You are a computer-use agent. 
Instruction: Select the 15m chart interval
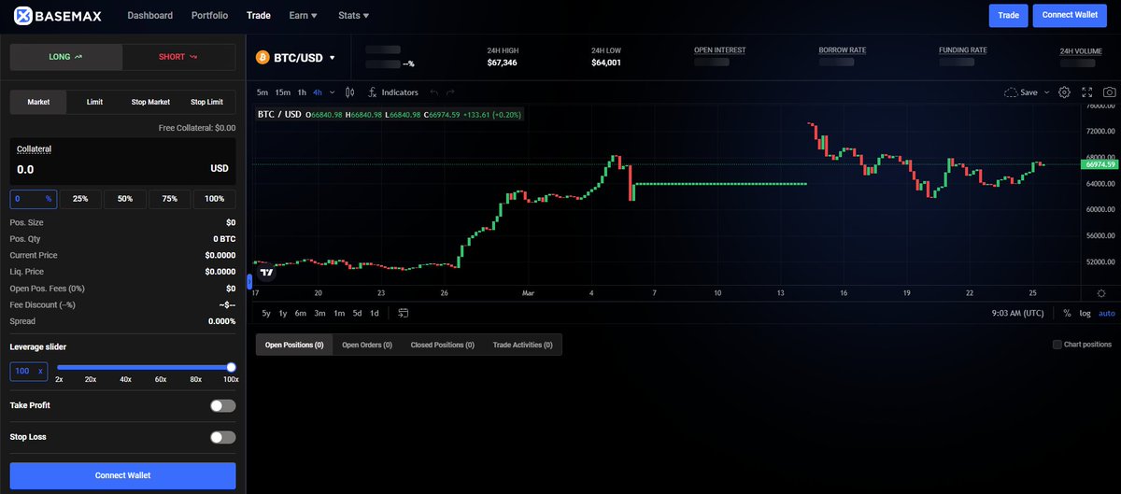click(283, 92)
